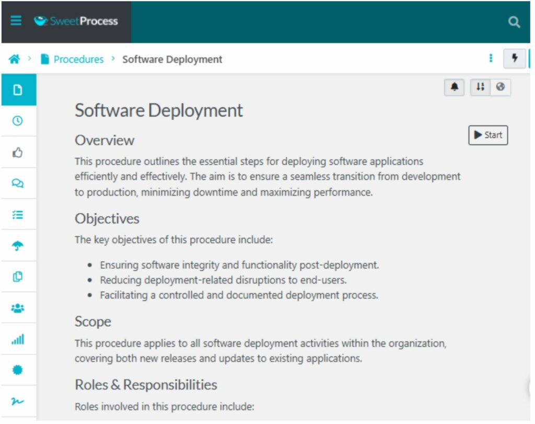Click the Software Deployment page title
535x424 pixels.
159,111
